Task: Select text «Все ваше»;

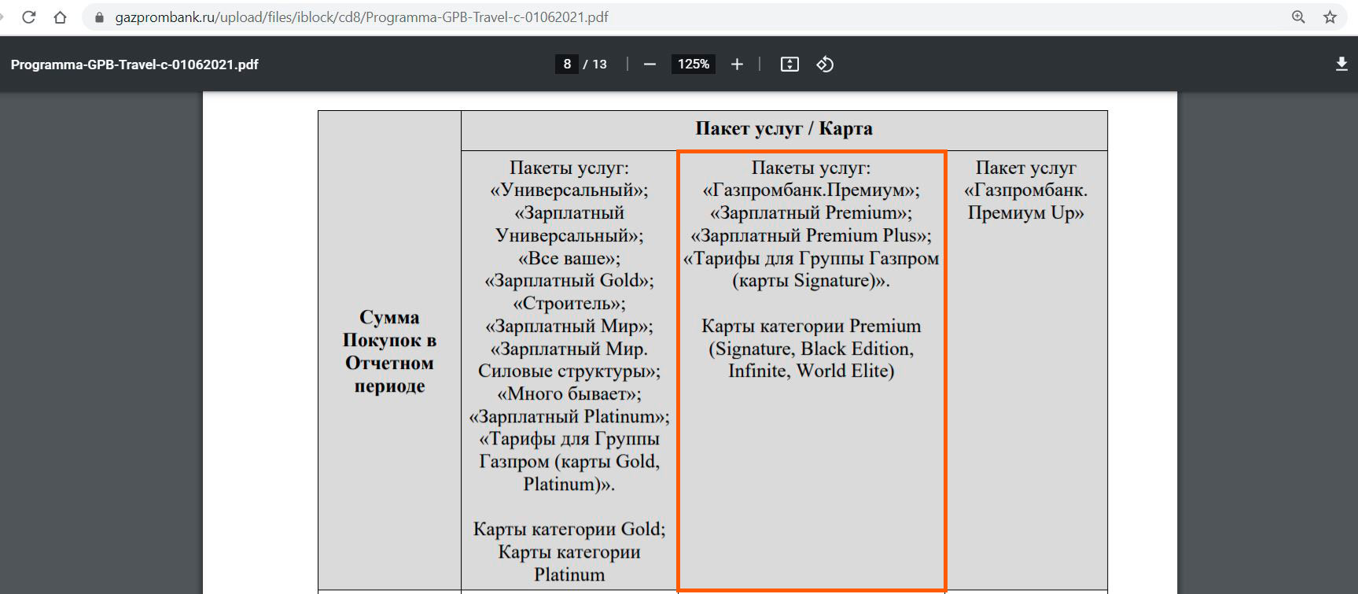Action: coord(569,258)
